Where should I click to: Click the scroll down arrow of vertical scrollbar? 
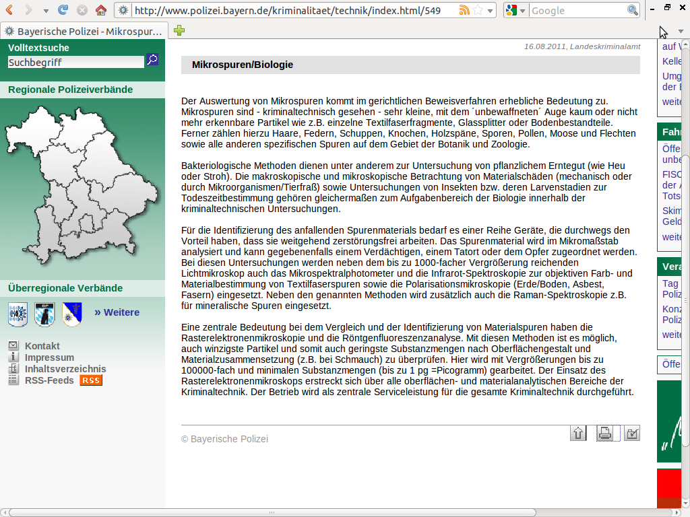685,503
